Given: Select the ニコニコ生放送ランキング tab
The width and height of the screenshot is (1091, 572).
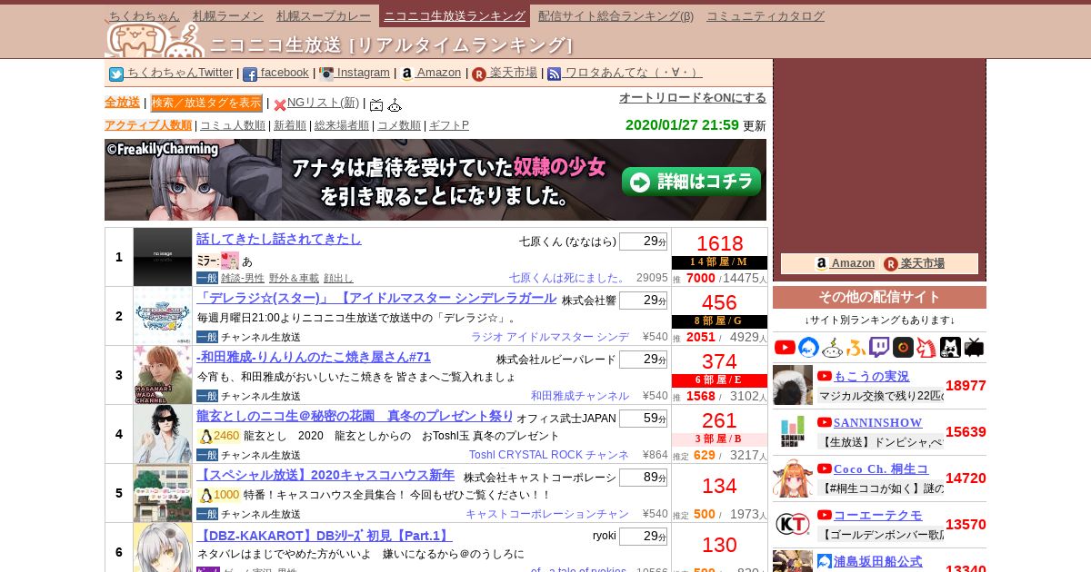Looking at the screenshot, I should (455, 15).
